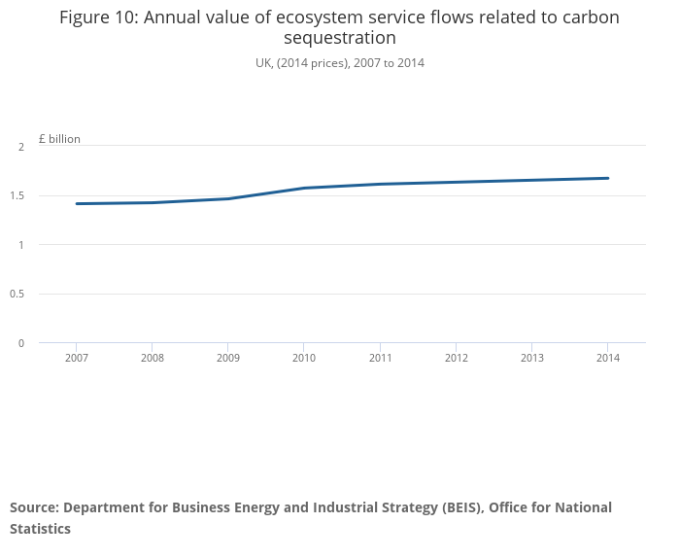Click the 2009 x-axis label
This screenshot has width=680, height=558.
click(227, 358)
